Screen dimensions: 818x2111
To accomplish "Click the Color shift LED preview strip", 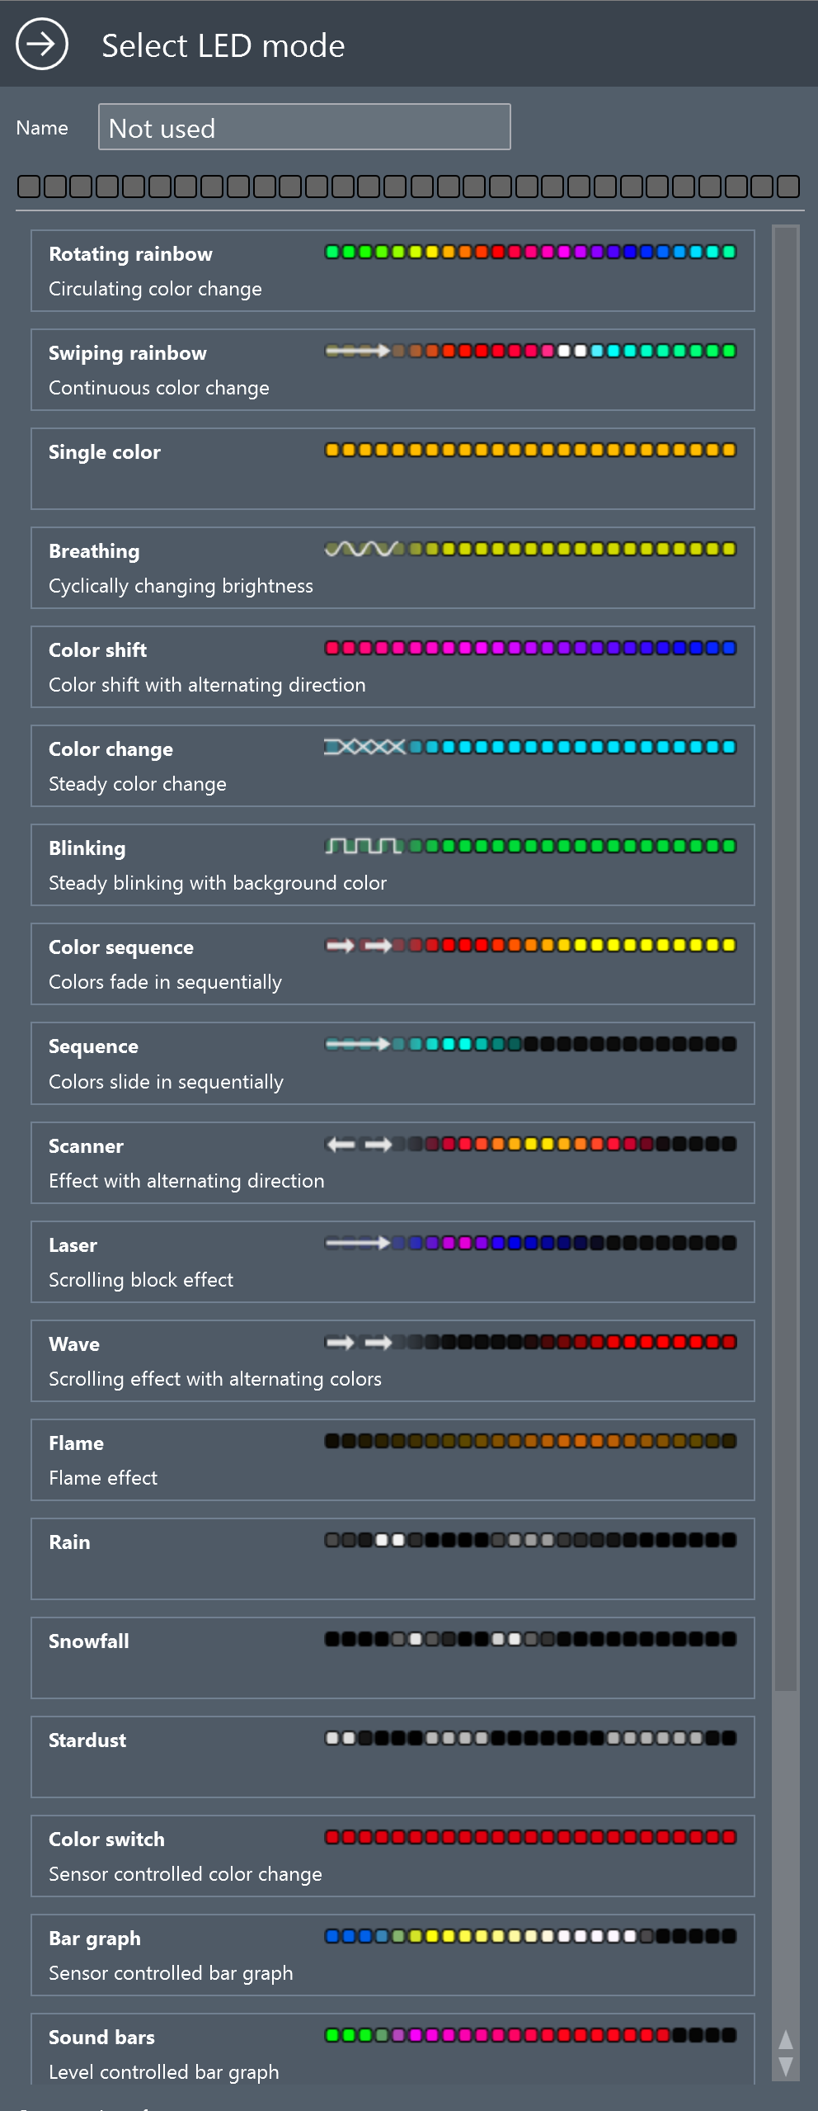I will [530, 649].
